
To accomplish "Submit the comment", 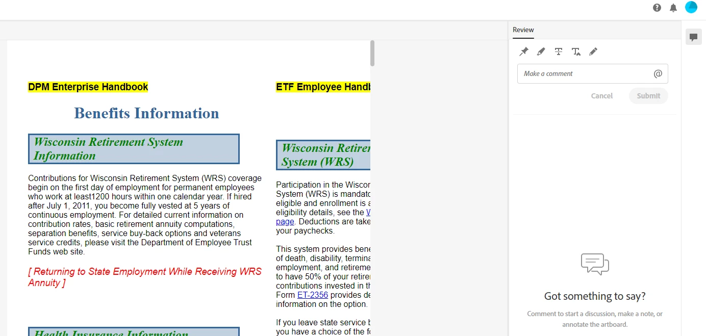I will tap(648, 96).
